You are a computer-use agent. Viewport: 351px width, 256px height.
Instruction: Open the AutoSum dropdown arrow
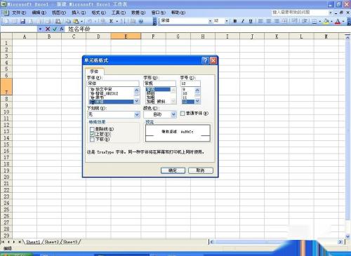117,21
